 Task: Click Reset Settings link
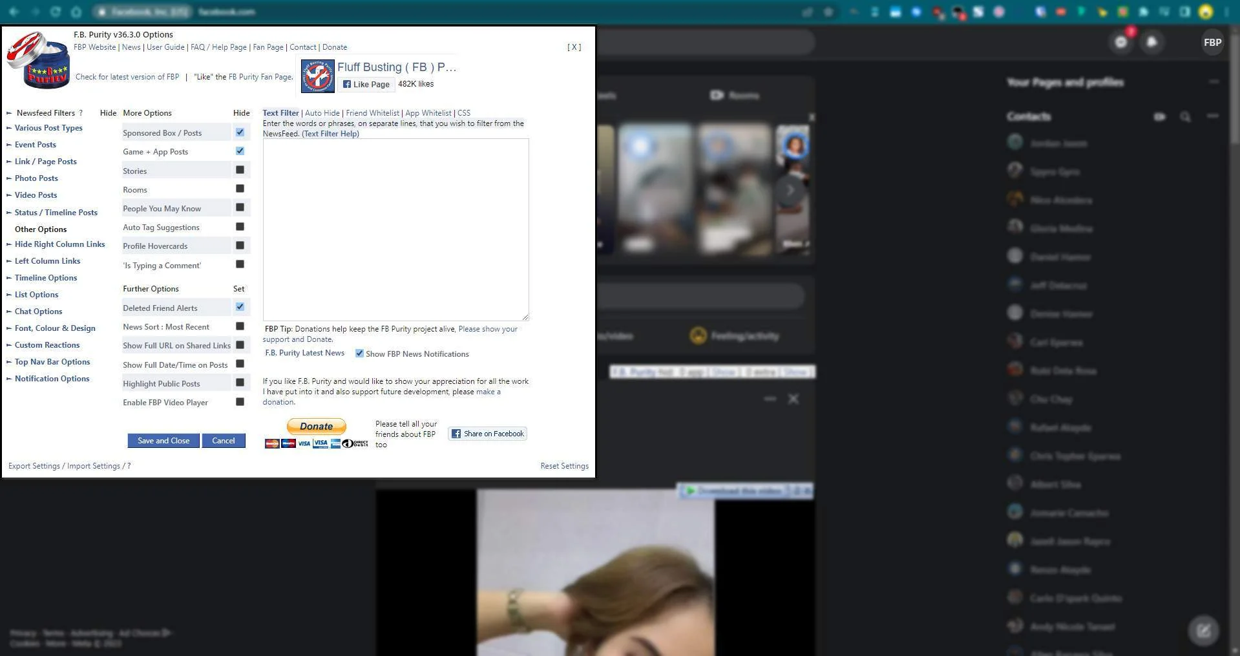click(565, 466)
